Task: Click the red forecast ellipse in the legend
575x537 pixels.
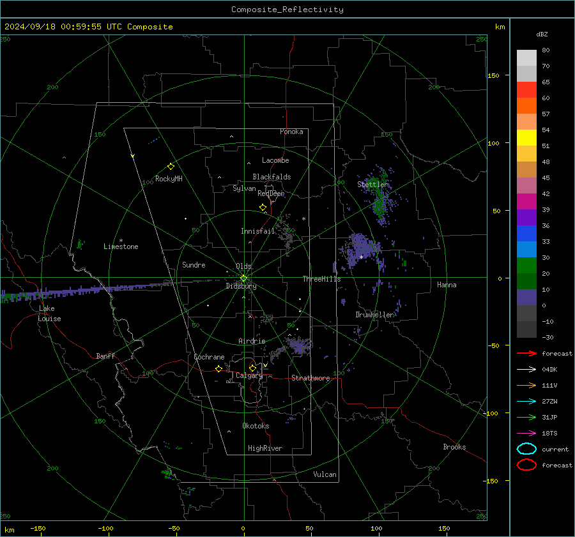Action: [x=526, y=465]
